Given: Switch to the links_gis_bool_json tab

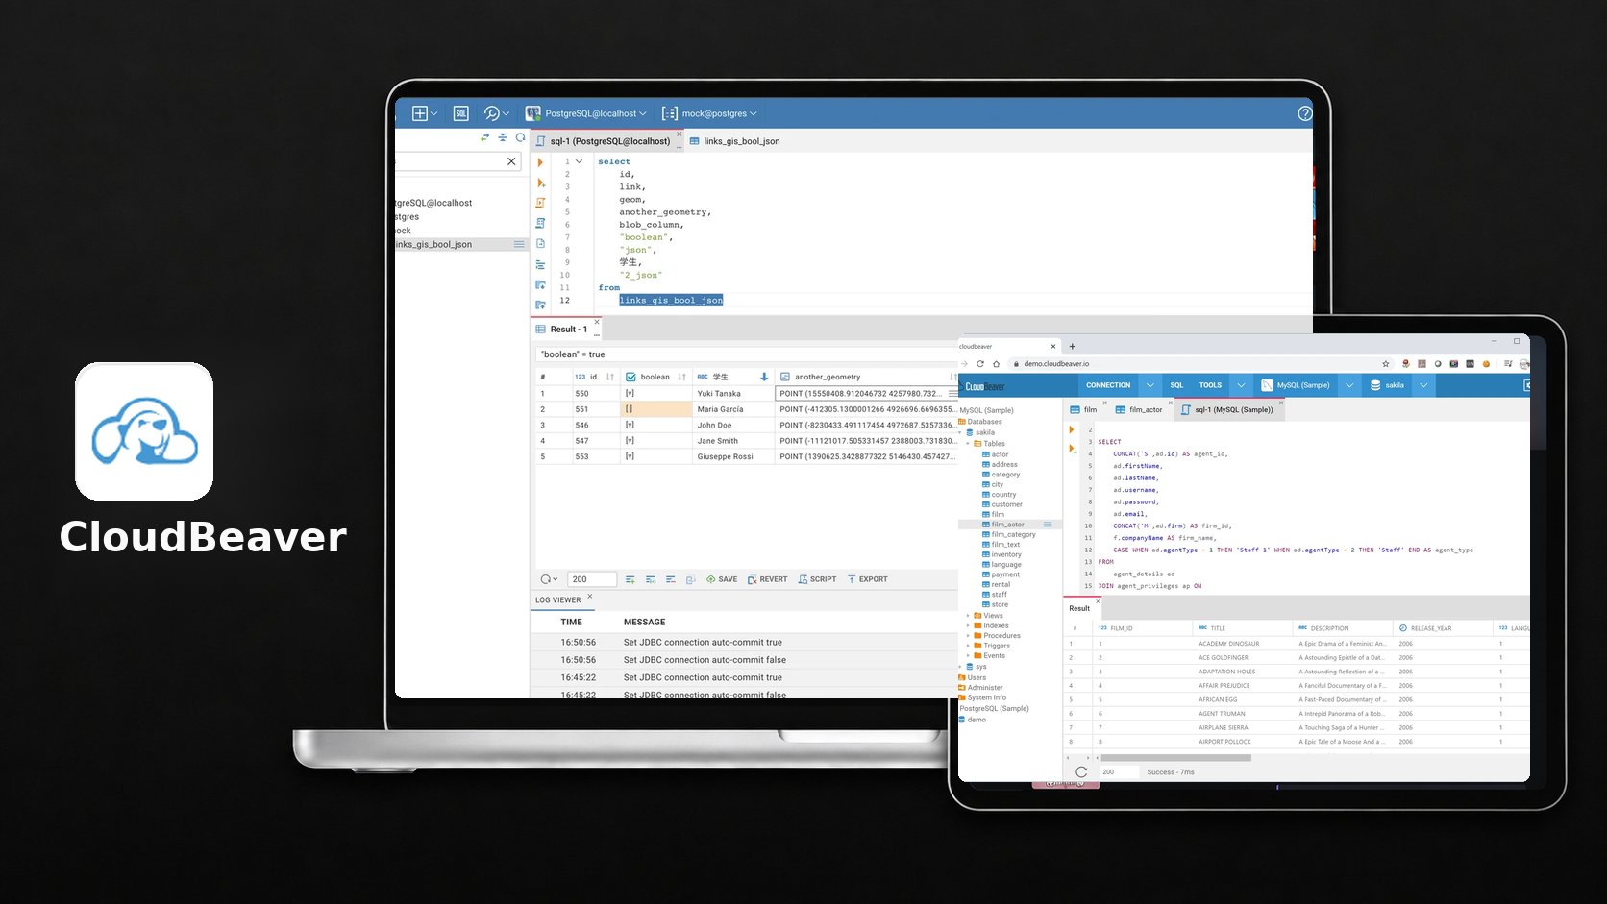Looking at the screenshot, I should click(x=734, y=141).
